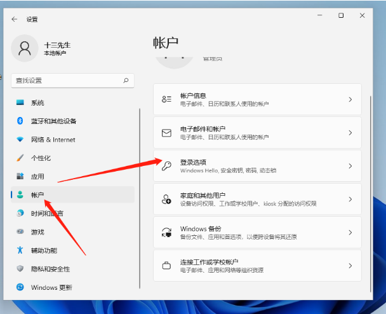Screen dimensions: 386x314
Task: Expand 帐户信息 with its chevron
Action: pos(350,99)
